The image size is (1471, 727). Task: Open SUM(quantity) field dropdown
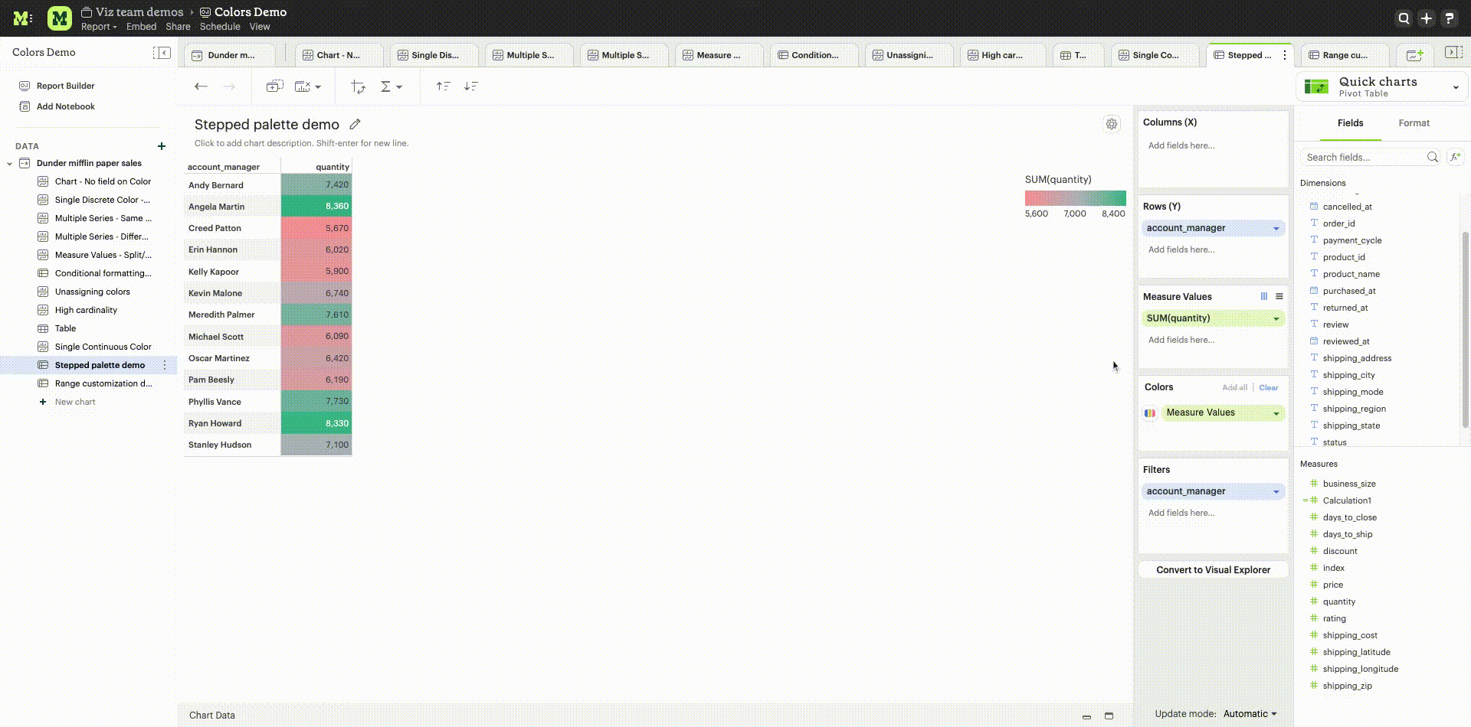click(1276, 319)
